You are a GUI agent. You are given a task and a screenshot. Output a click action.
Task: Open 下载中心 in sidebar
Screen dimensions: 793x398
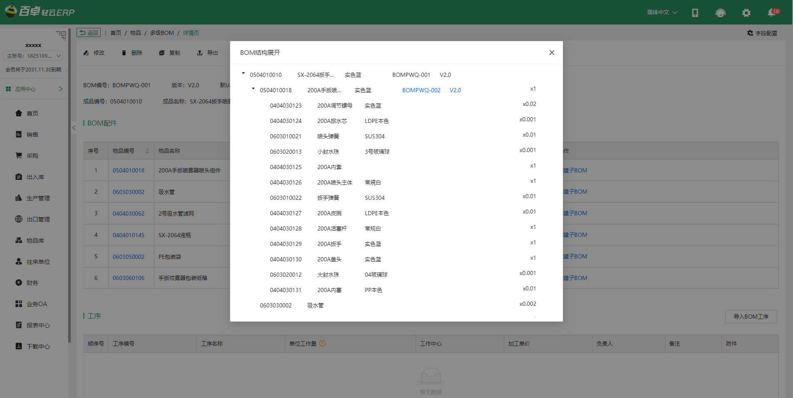pyautogui.click(x=33, y=346)
